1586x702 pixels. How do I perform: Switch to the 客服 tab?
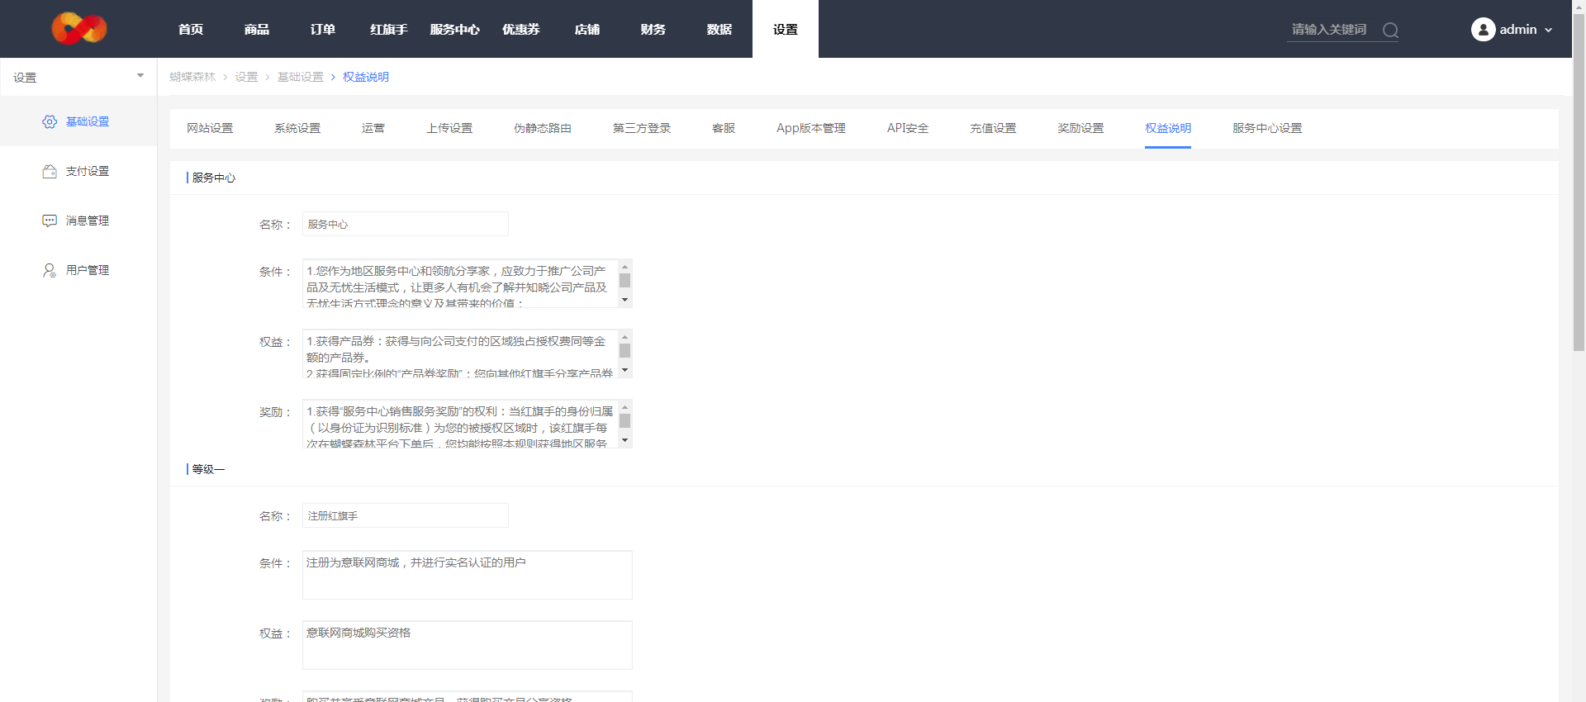(x=724, y=128)
